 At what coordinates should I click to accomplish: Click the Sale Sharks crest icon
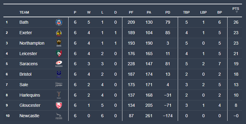pyautogui.click(x=59, y=85)
